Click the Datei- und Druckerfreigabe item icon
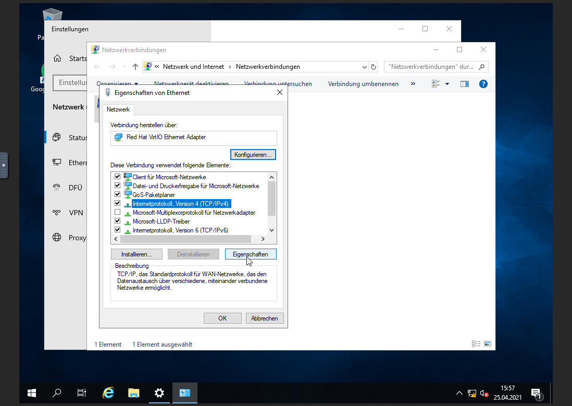The width and height of the screenshot is (572, 406). tap(127, 186)
